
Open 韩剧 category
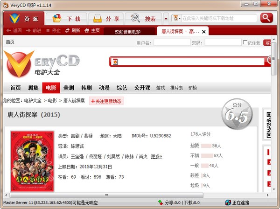86,88
